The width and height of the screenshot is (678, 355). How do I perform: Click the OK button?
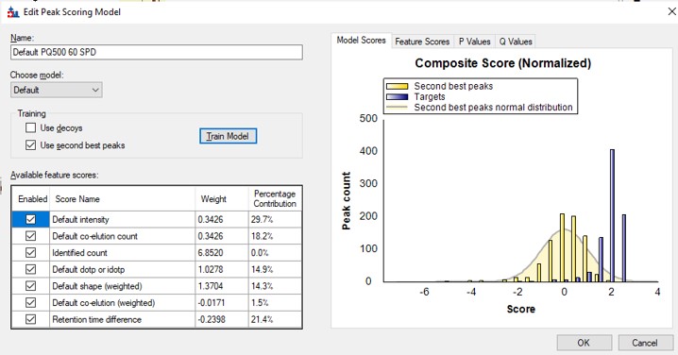[x=584, y=343]
